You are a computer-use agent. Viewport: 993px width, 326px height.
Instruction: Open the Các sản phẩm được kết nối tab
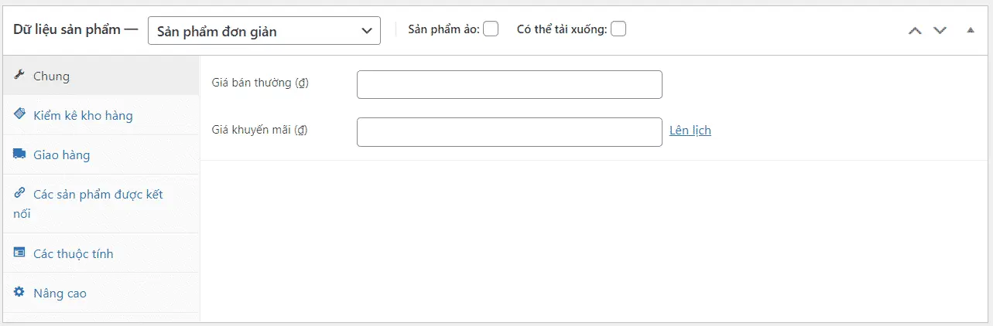click(x=98, y=195)
